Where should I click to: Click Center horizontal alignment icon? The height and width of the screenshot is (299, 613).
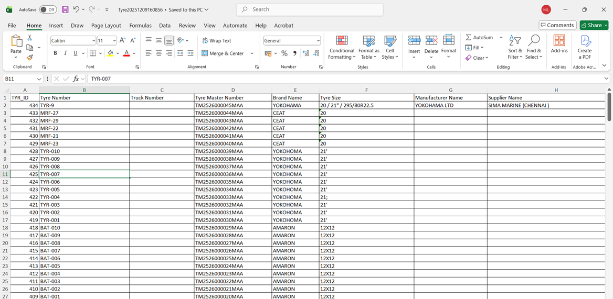click(x=158, y=53)
